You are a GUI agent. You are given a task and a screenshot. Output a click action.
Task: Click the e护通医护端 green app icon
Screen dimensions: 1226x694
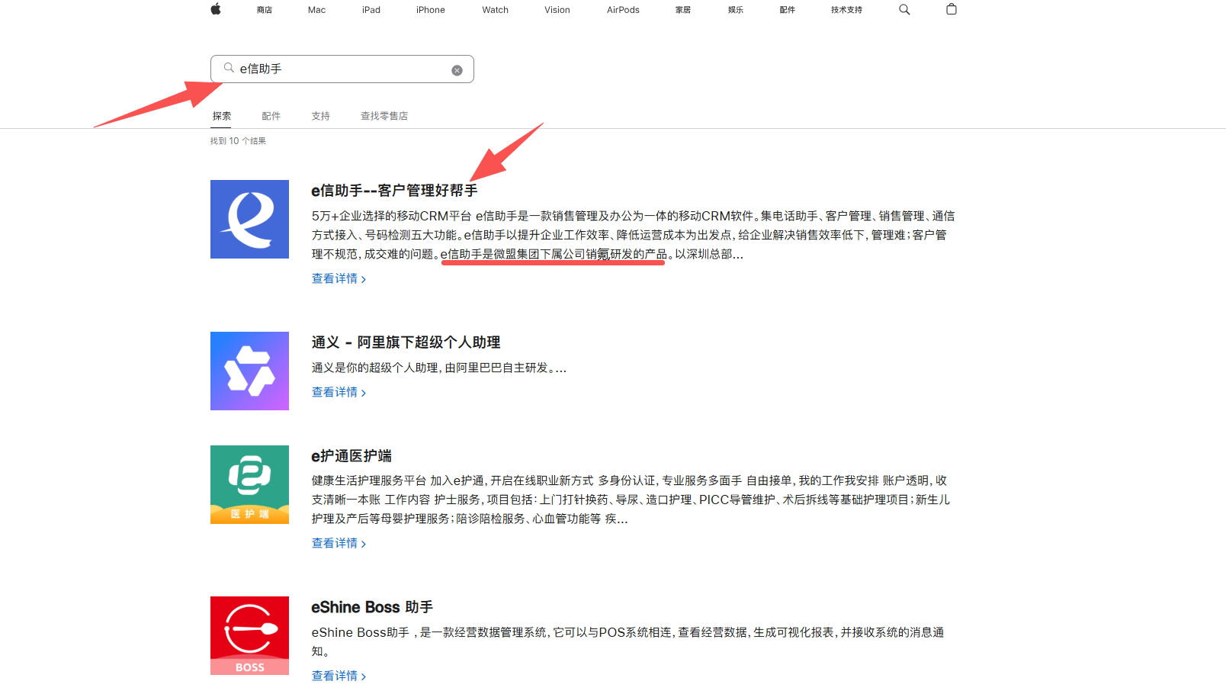pos(249,484)
